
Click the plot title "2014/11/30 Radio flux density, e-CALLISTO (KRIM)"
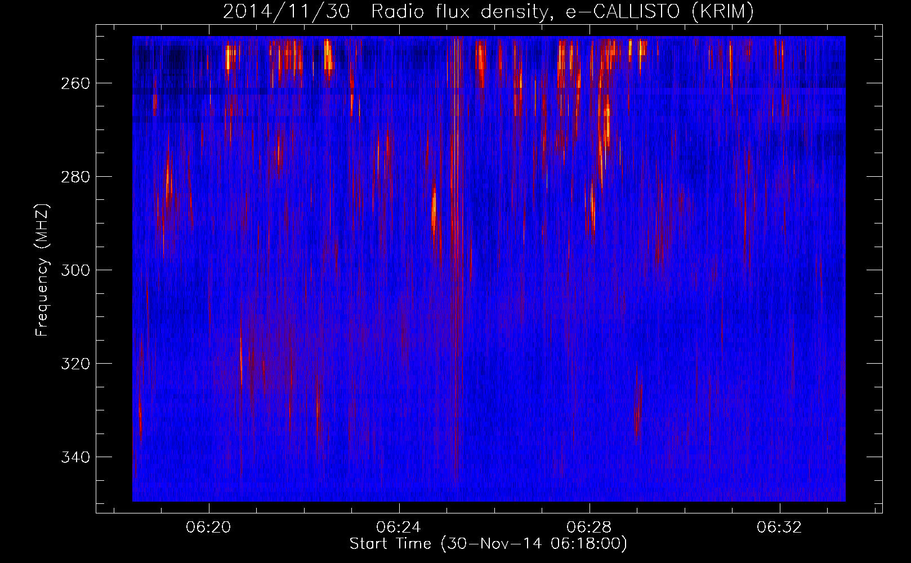click(488, 11)
